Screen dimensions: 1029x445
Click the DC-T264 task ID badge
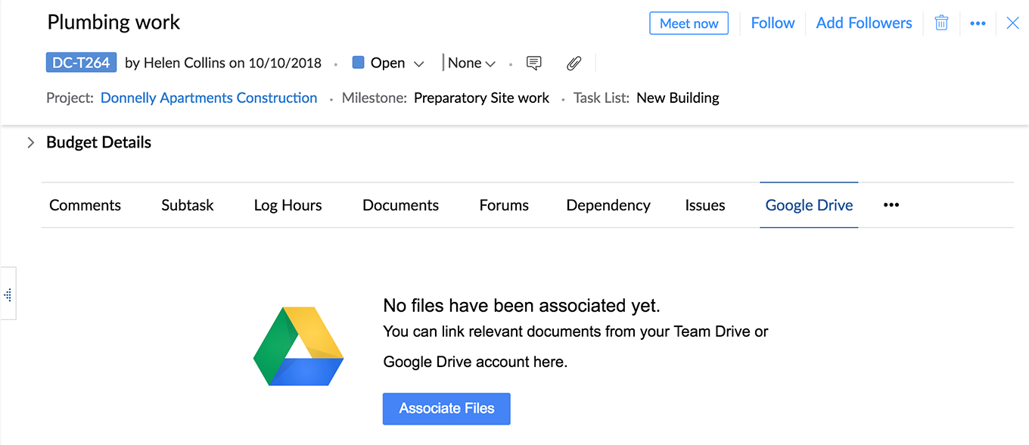[x=81, y=63]
